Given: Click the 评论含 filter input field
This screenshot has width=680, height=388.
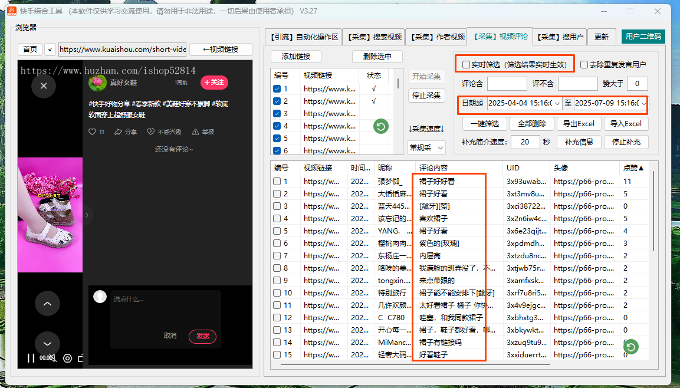Looking at the screenshot, I should click(507, 83).
